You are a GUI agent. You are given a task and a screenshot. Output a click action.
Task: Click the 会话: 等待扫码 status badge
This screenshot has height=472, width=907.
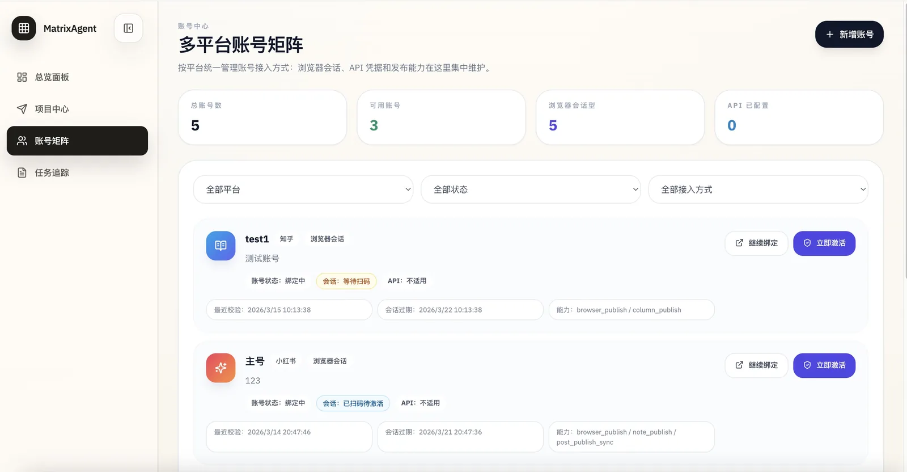click(x=346, y=281)
